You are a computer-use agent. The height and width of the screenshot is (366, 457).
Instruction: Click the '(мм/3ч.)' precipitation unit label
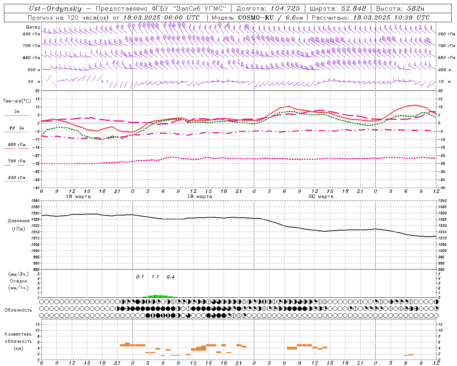[19, 274]
